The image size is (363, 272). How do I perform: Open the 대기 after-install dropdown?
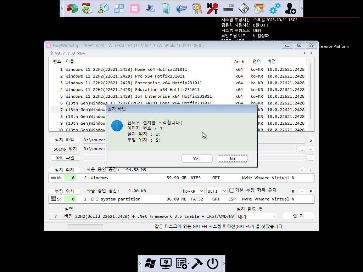[257, 217]
